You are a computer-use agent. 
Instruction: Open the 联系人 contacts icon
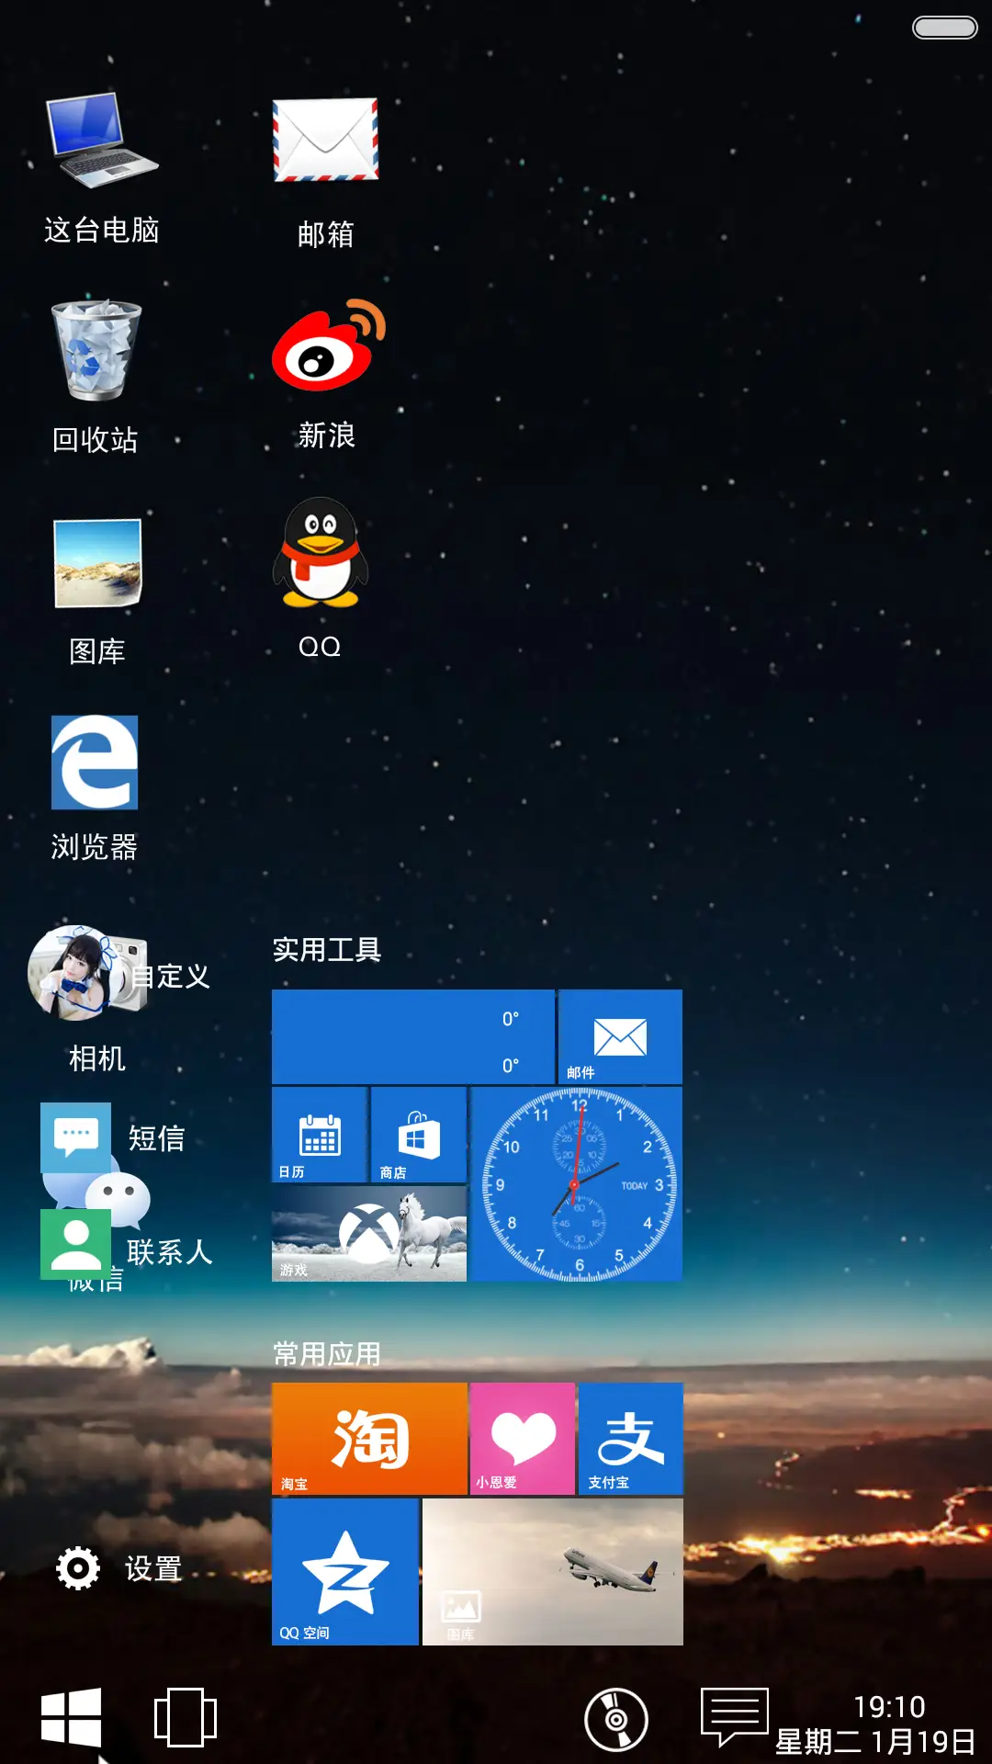(x=75, y=1244)
